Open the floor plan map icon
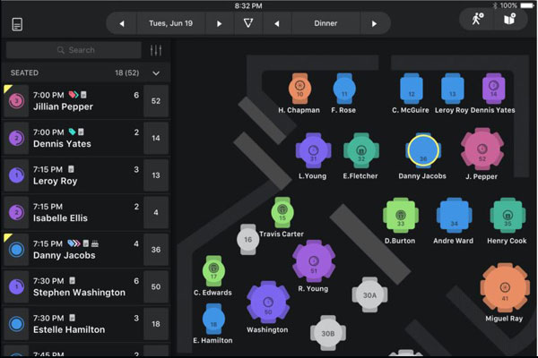Viewport: 538px width, 358px height. tap(509, 21)
